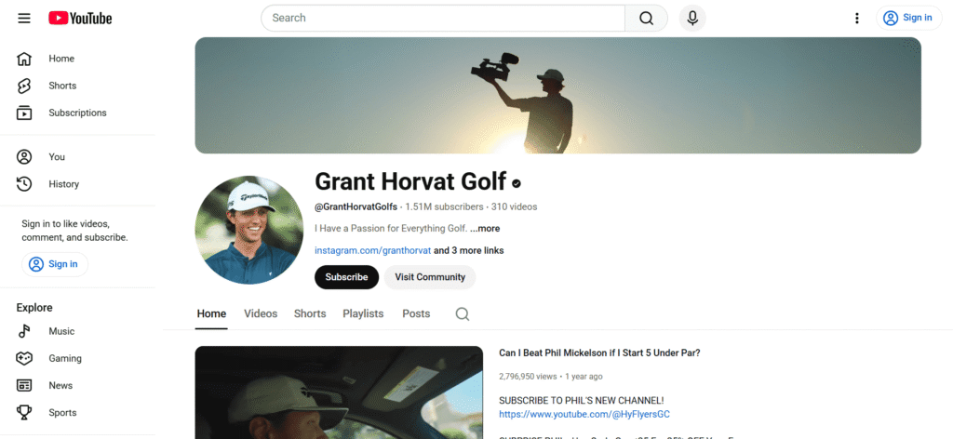Open the History clock icon
Viewport: 953px width, 439px height.
[23, 184]
